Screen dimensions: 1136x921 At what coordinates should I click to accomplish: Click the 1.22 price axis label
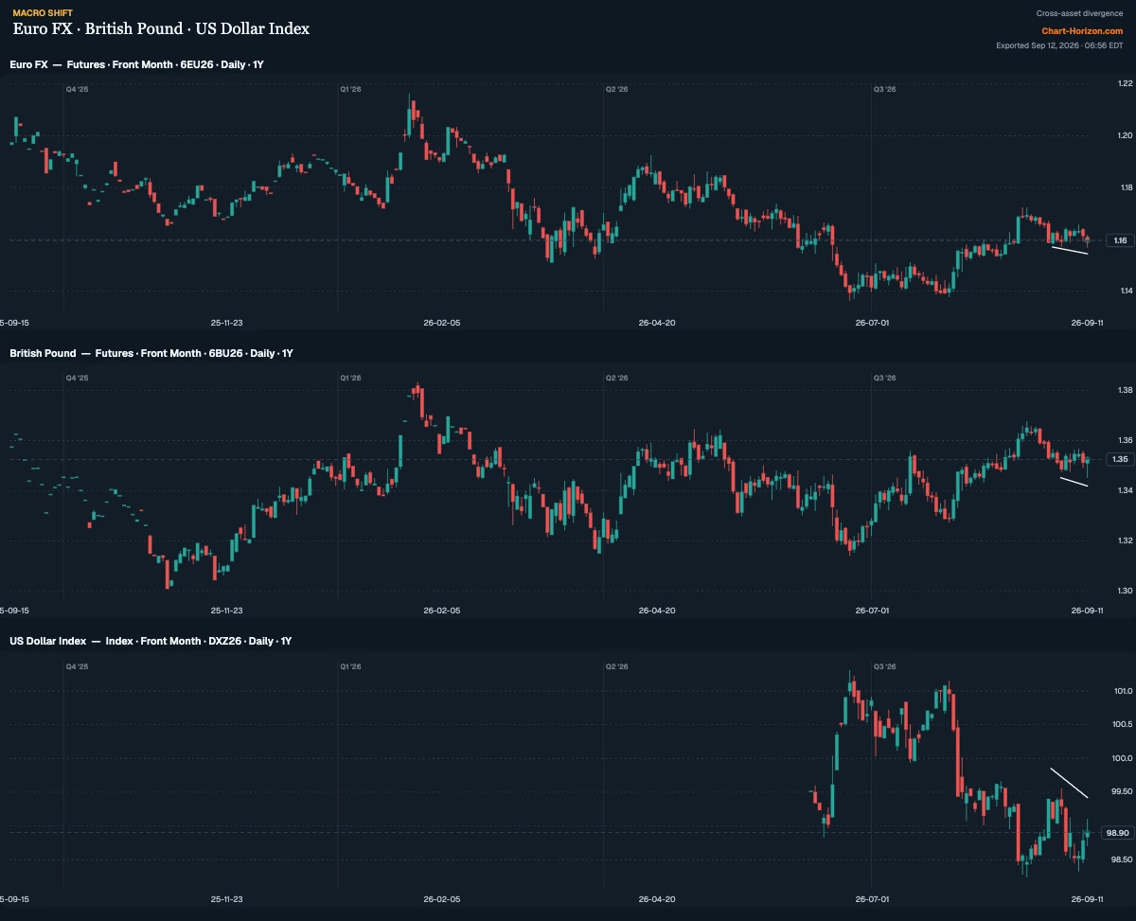(1125, 84)
